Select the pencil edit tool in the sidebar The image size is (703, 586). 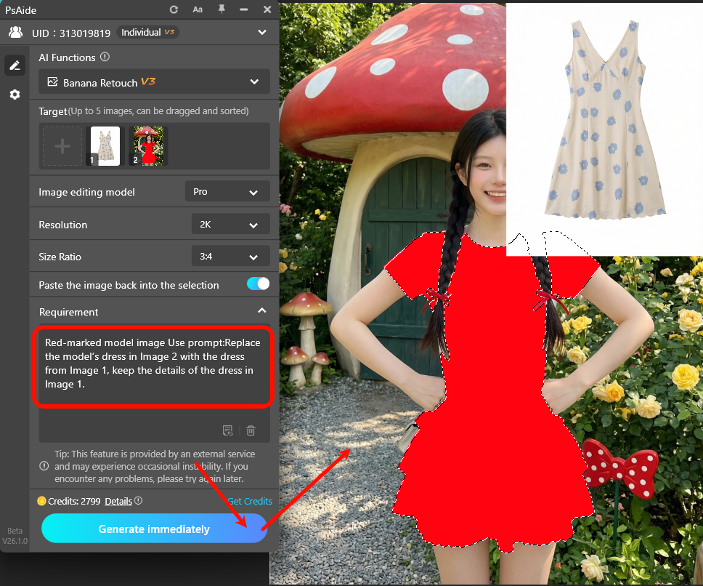coord(15,65)
